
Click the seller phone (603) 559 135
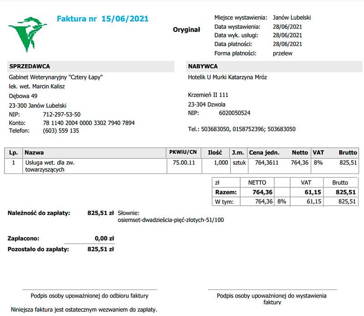(x=61, y=131)
